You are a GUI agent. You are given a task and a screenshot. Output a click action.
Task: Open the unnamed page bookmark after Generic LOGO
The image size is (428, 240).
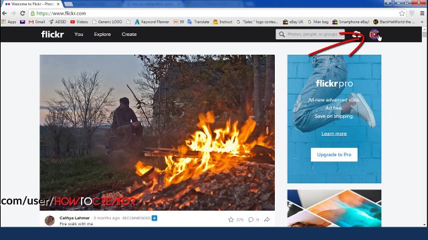tap(128, 22)
